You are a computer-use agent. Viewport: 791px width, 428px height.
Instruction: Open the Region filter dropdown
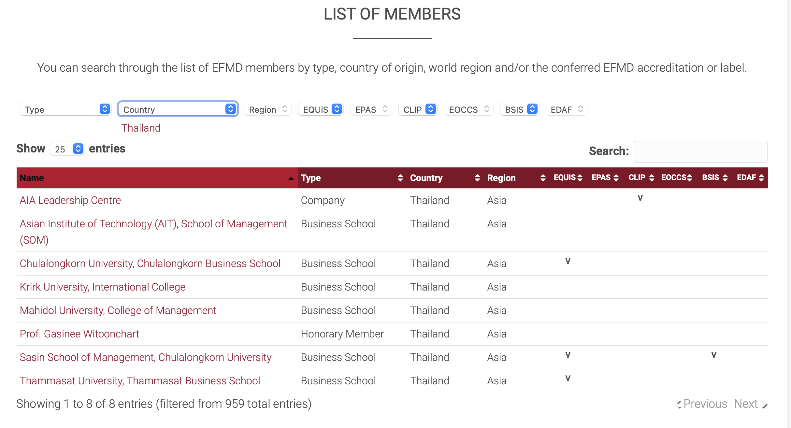click(268, 109)
